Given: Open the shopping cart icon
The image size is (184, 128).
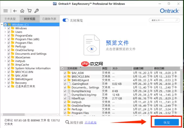Looking at the screenshot, I should tap(29, 11).
